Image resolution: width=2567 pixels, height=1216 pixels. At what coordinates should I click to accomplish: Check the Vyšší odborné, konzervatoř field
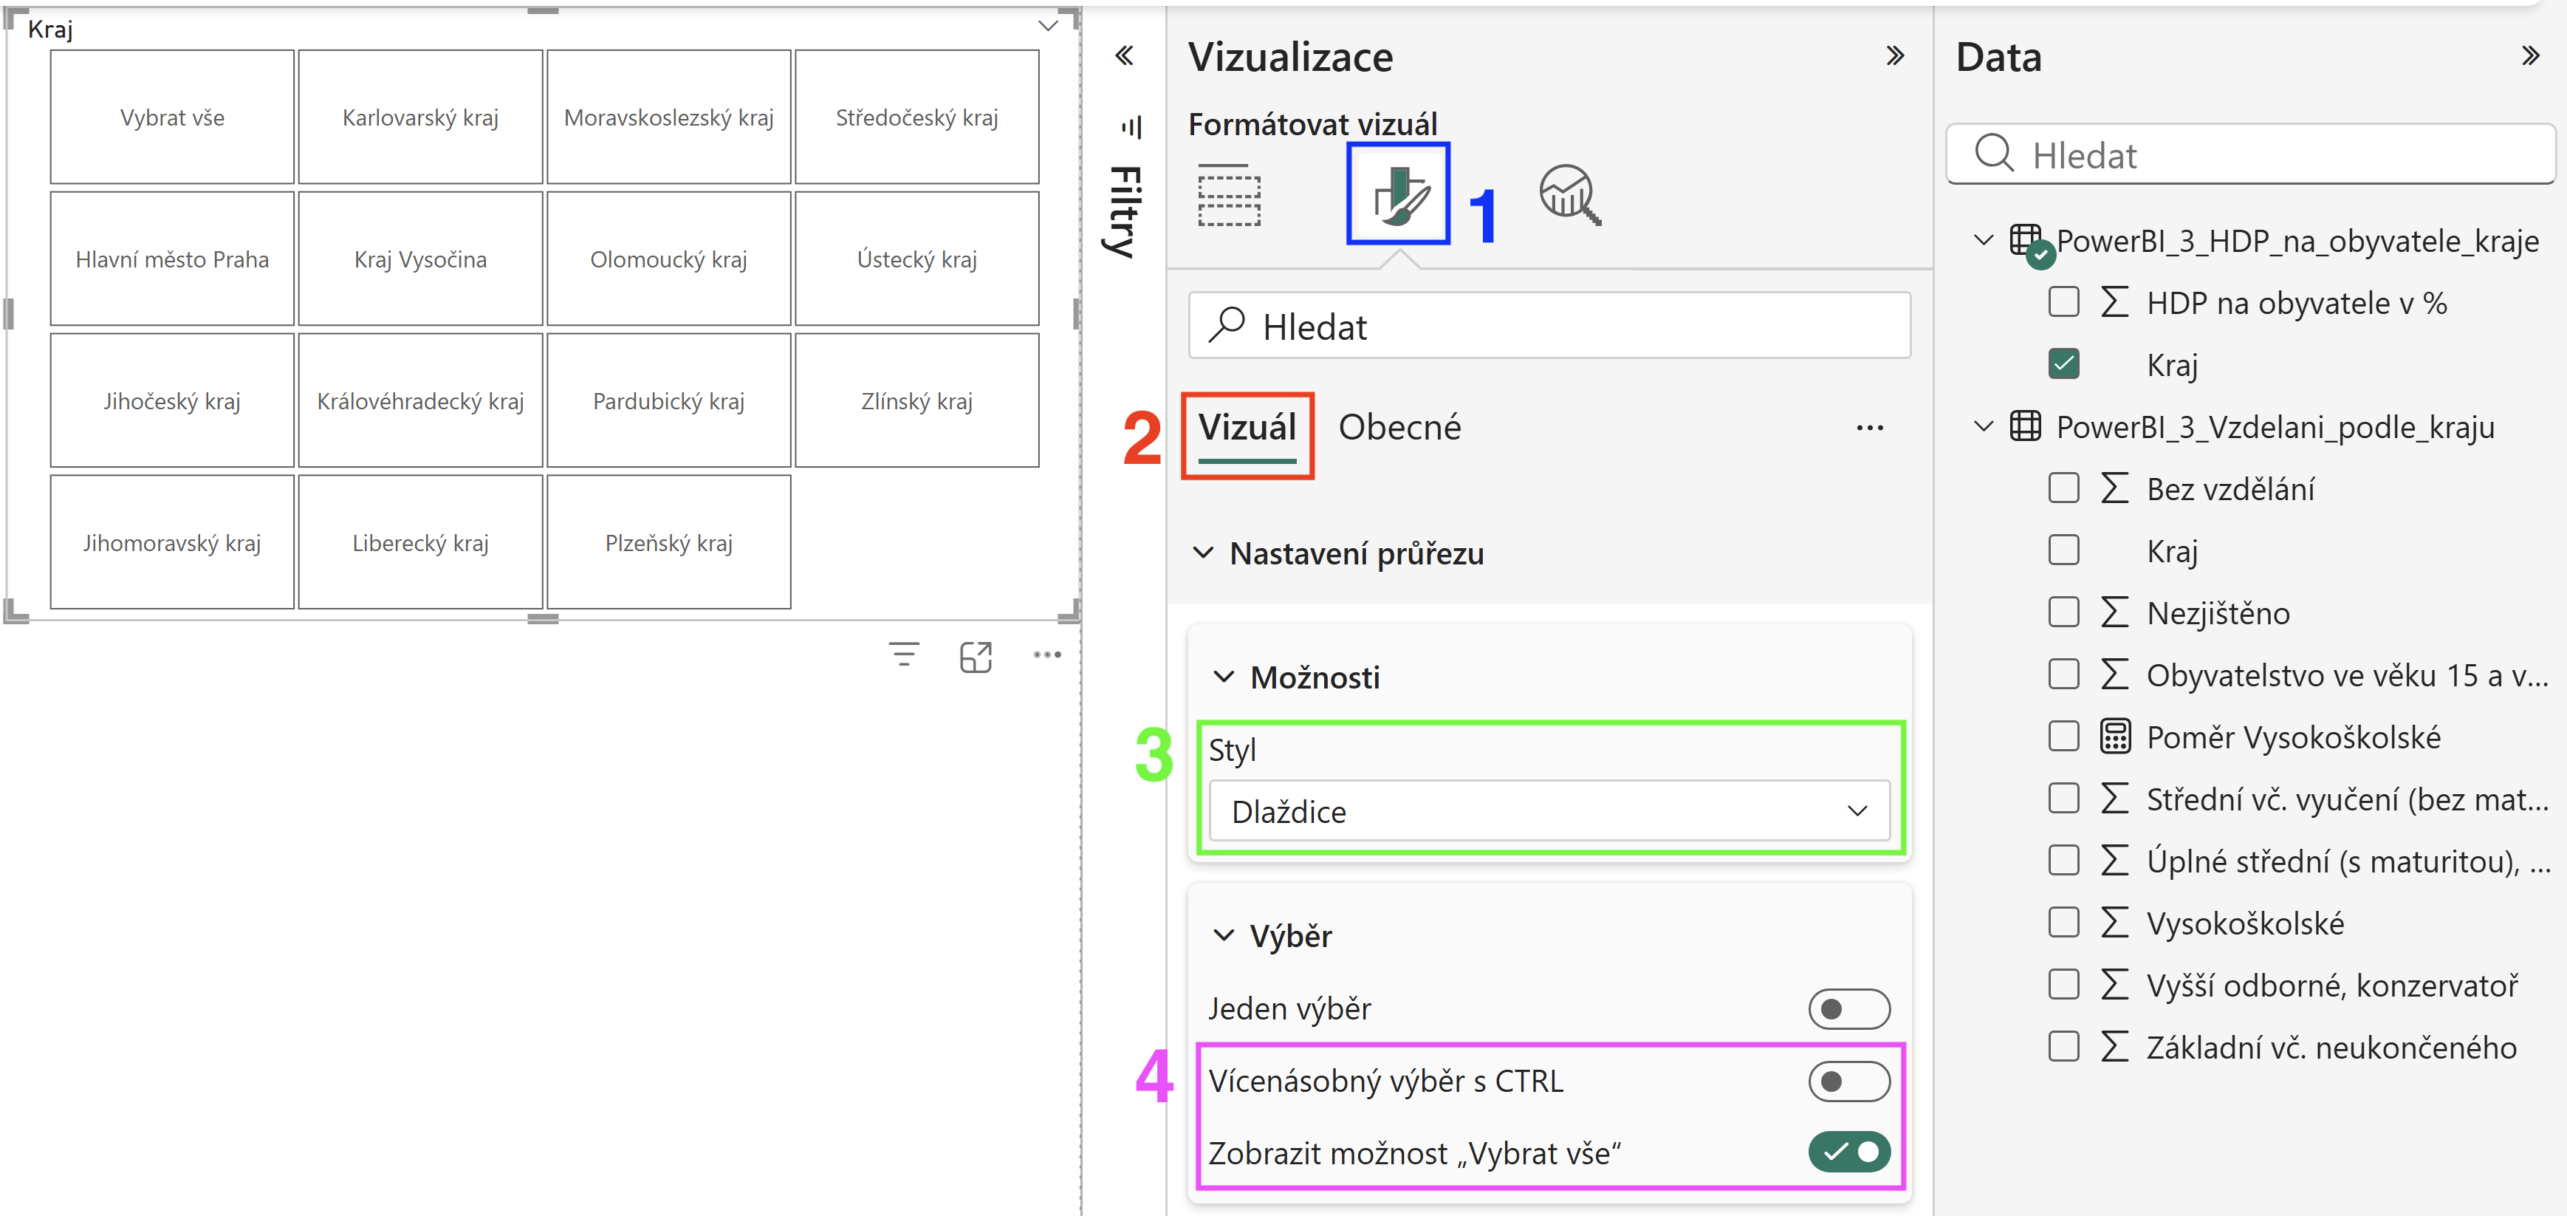coord(2064,985)
